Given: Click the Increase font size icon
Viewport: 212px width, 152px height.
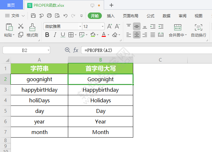Looking at the screenshot, I should tap(110, 26).
